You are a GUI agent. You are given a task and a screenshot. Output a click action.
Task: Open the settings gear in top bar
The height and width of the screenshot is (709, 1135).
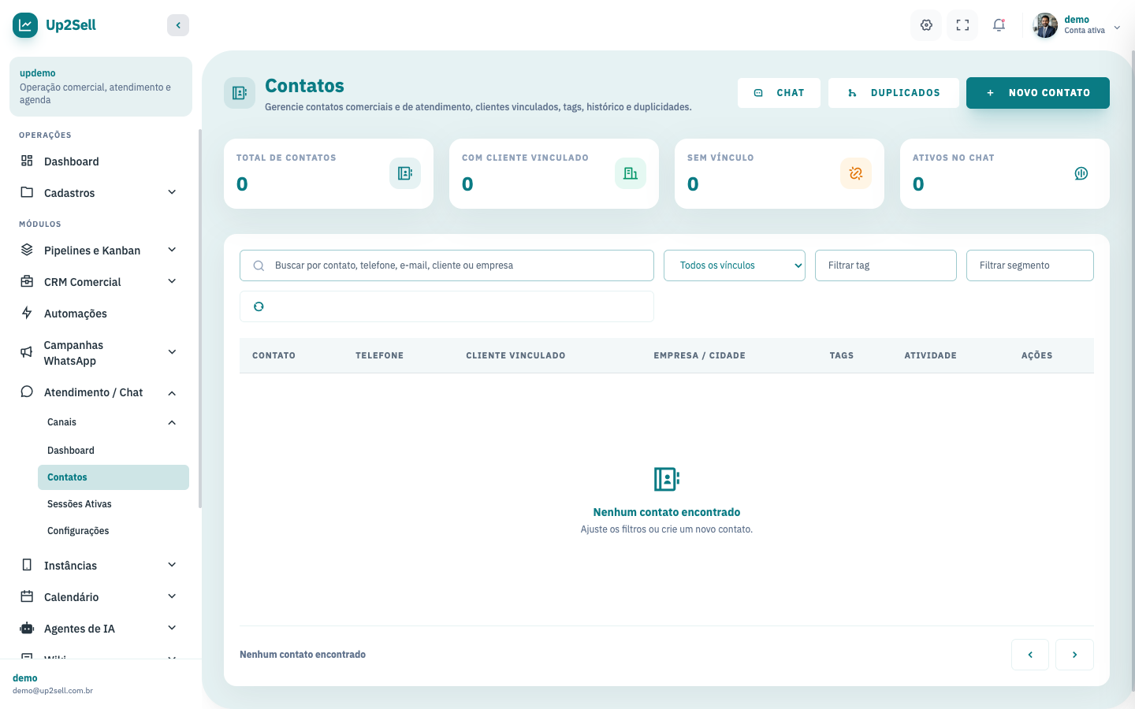[x=927, y=25]
